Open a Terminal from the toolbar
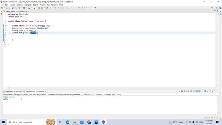 [x=12, y=8]
